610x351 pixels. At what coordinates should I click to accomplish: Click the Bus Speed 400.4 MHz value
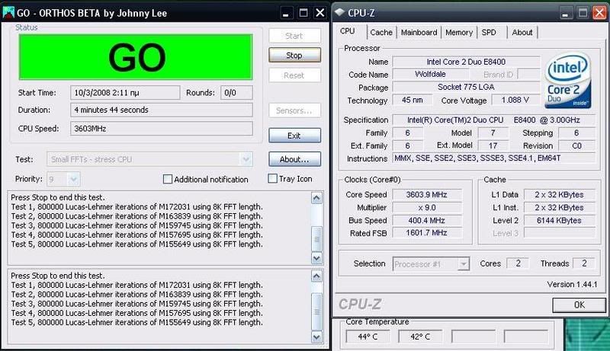point(427,220)
